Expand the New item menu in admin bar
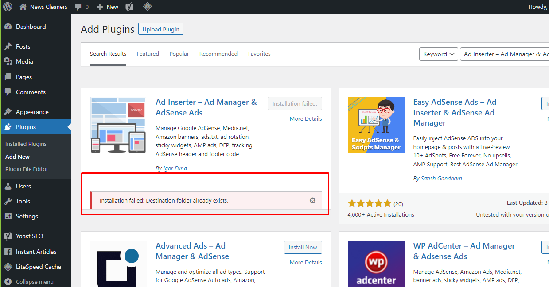Screen dimensions: 549x287 click(x=107, y=7)
